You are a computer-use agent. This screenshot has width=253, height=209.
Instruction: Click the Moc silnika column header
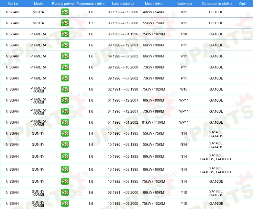click(x=153, y=4)
